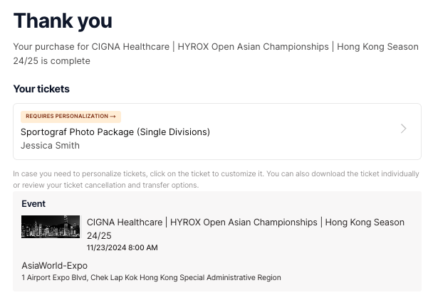This screenshot has height=300, width=428.
Task: Click "Hong Kong Special Administrative Region" in the address
Action: (215, 277)
